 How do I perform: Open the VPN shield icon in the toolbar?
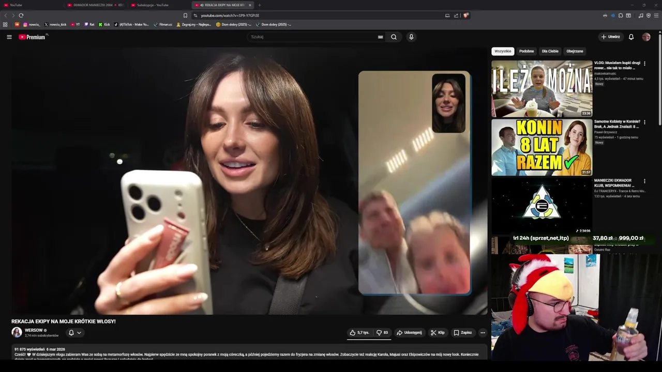coord(649,16)
